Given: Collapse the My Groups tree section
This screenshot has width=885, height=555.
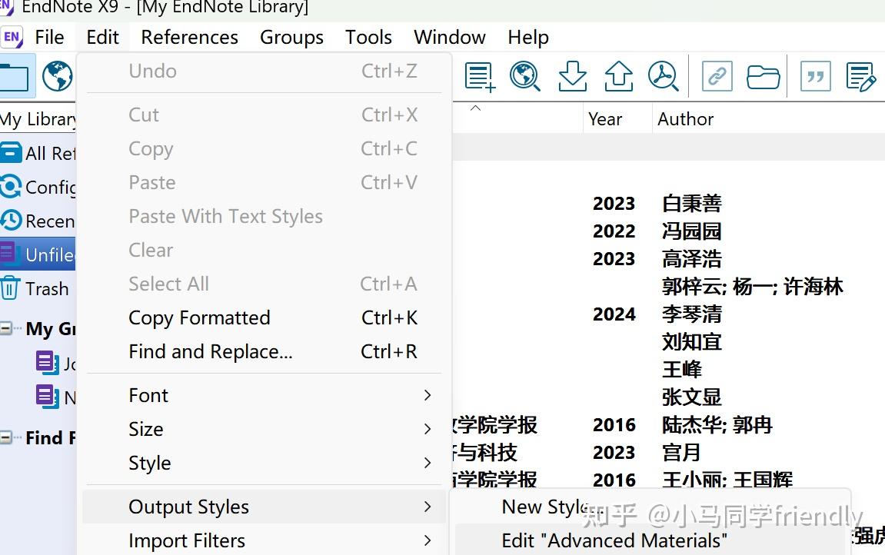Looking at the screenshot, I should click(x=6, y=328).
